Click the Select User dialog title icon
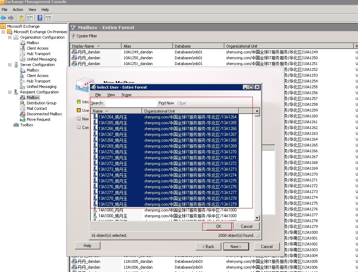This screenshot has width=358, height=272. pyautogui.click(x=93, y=87)
